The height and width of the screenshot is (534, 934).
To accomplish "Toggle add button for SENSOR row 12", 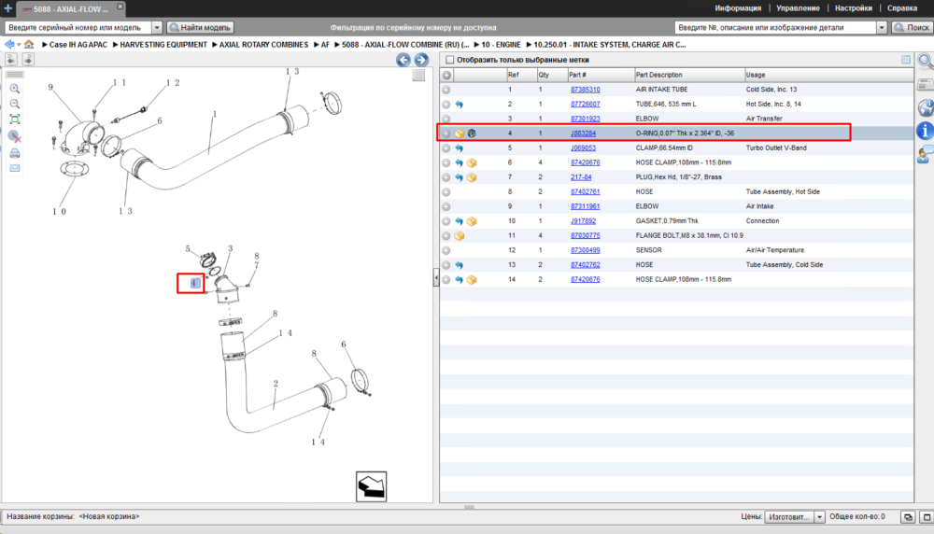I will click(x=446, y=250).
